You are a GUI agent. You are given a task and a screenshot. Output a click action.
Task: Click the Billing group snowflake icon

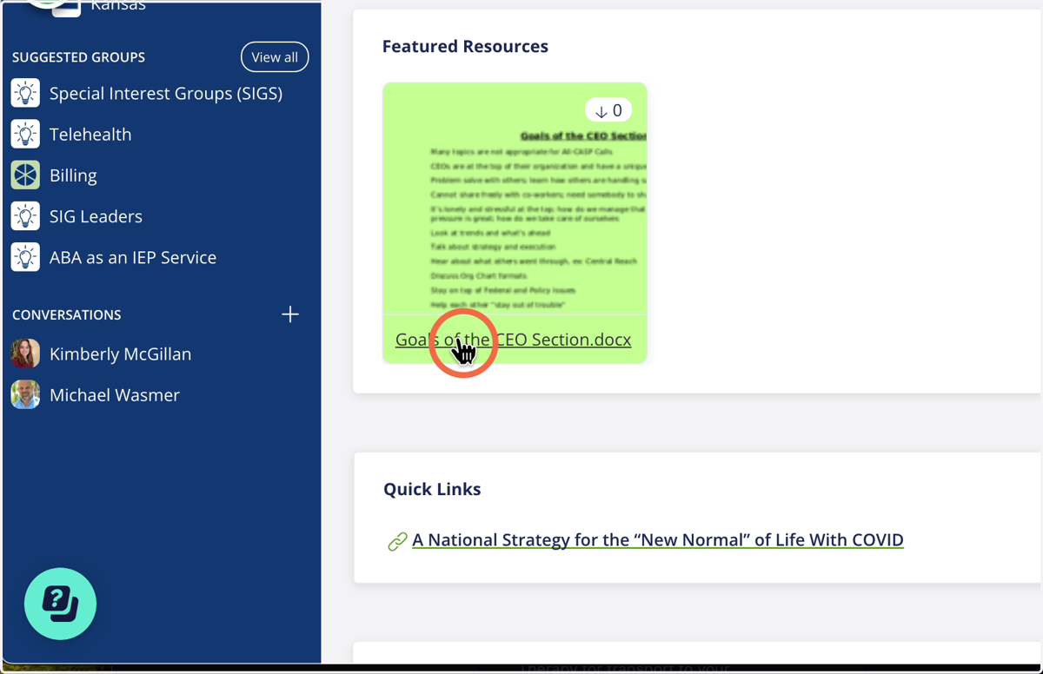point(25,175)
